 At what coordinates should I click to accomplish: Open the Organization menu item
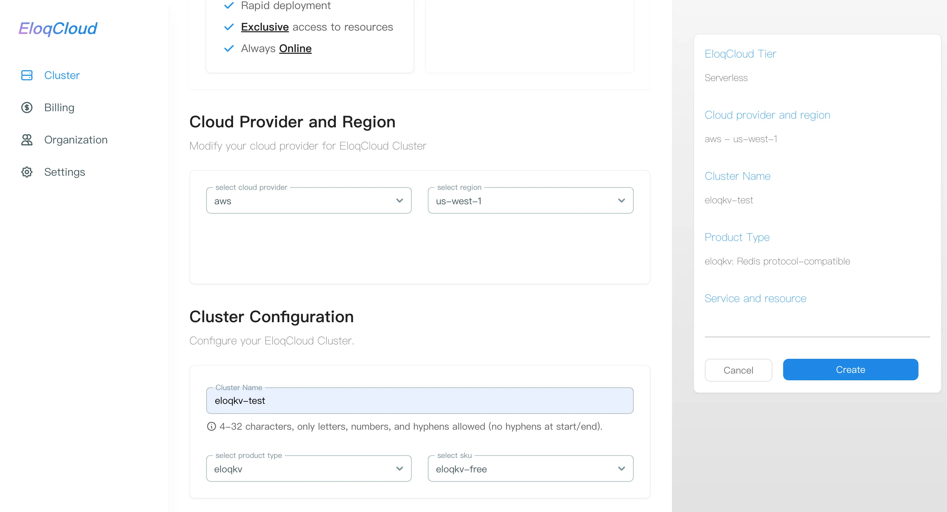tap(76, 140)
